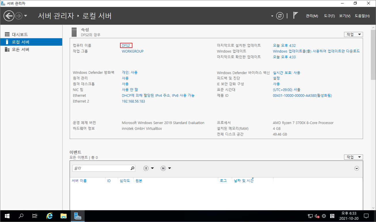Sort events by 심각도 column

tap(125, 181)
